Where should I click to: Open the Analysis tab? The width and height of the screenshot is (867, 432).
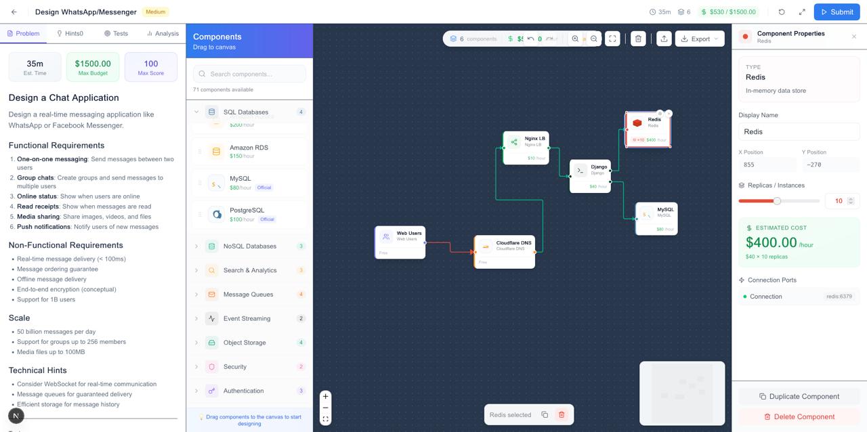(163, 33)
